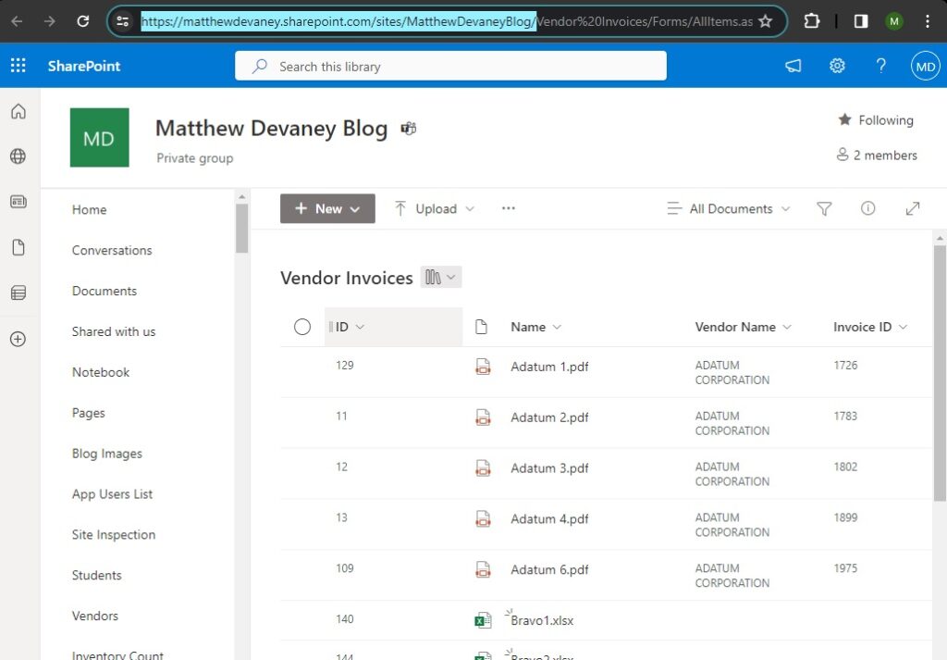Click the Upload button

pos(434,208)
